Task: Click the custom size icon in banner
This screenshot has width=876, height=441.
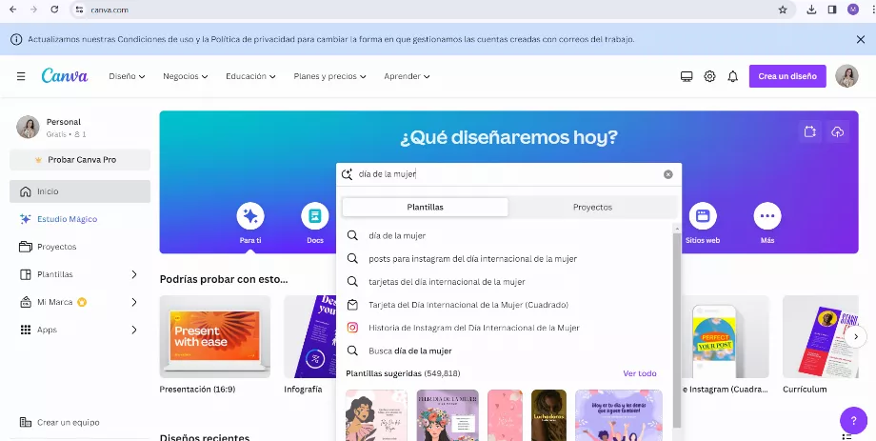Action: point(810,131)
